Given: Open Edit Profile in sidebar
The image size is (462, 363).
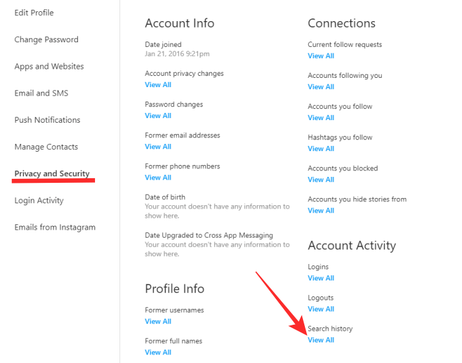Looking at the screenshot, I should [34, 13].
